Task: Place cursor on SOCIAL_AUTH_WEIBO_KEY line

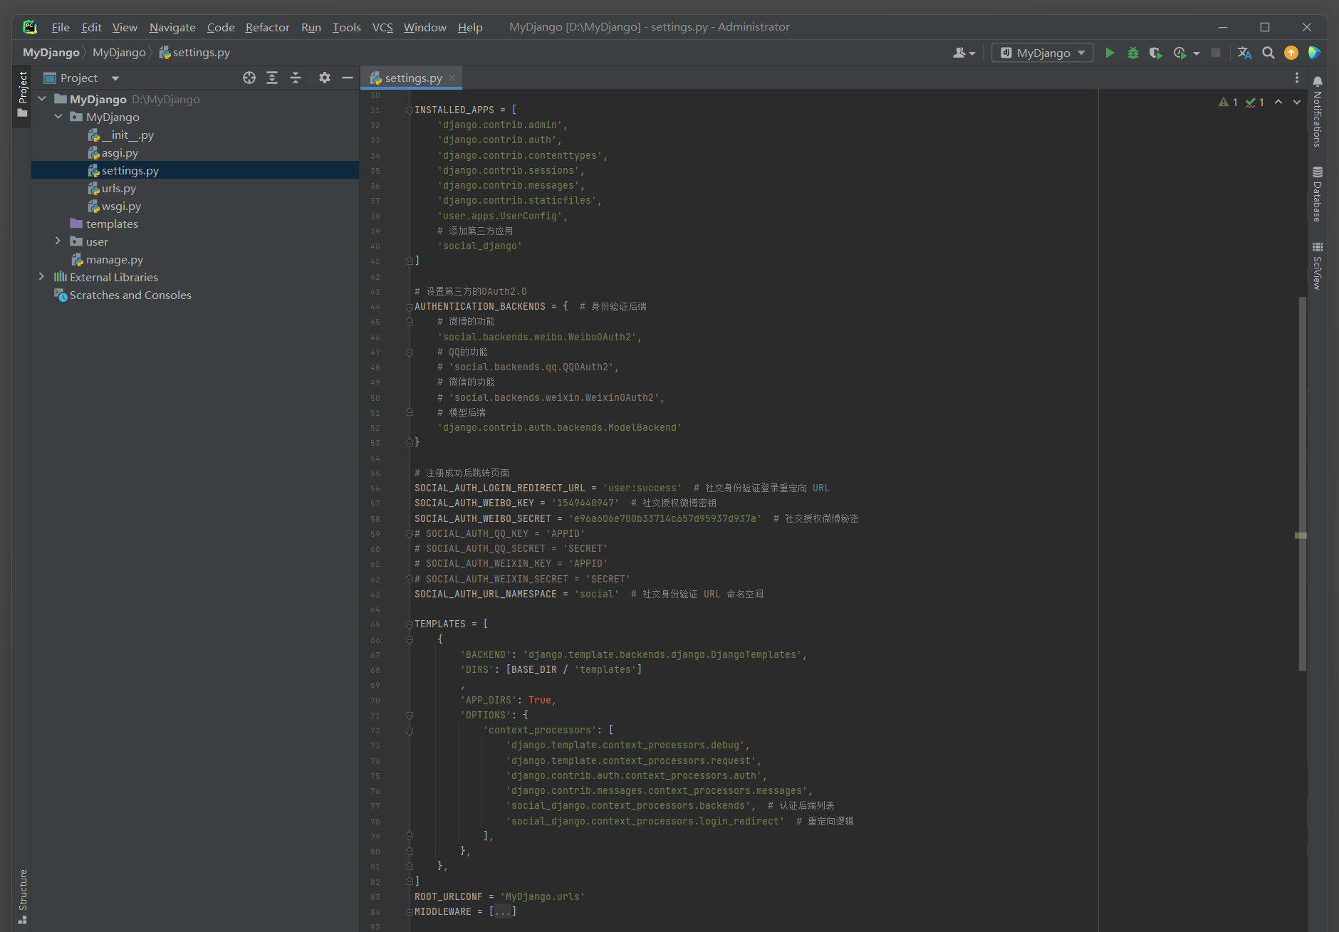Action: (566, 503)
